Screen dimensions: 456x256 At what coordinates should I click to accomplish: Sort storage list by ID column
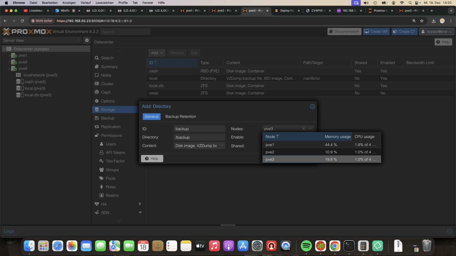[x=172, y=63]
